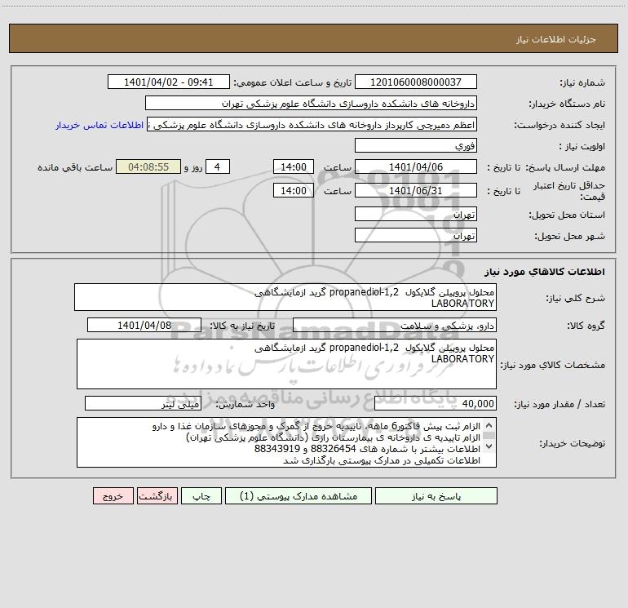Click the واحد شمارش field میلی لیتر

coord(143,403)
